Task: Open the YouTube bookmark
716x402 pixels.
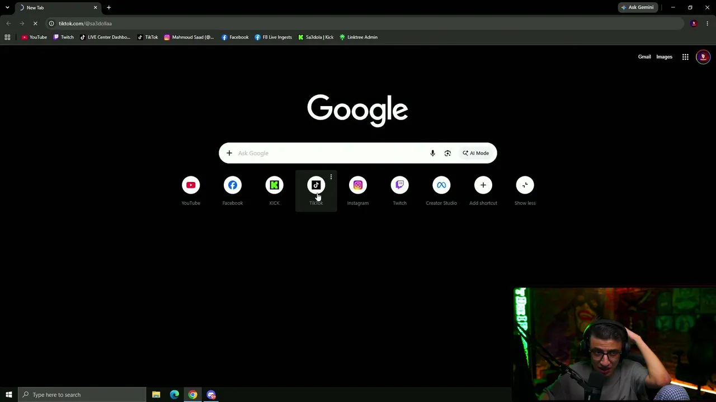Action: pyautogui.click(x=34, y=37)
